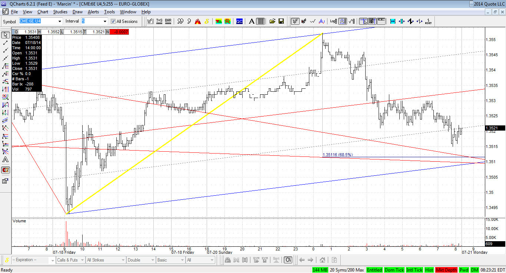Click the BAR data toolbar icon
The image size is (506, 273).
[x=168, y=21]
